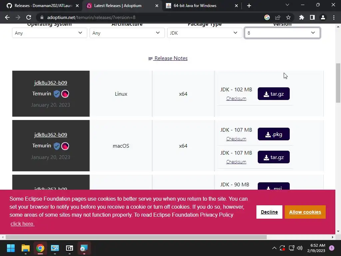
Task: Open File Explorer from the taskbar
Action: pyautogui.click(x=25, y=248)
